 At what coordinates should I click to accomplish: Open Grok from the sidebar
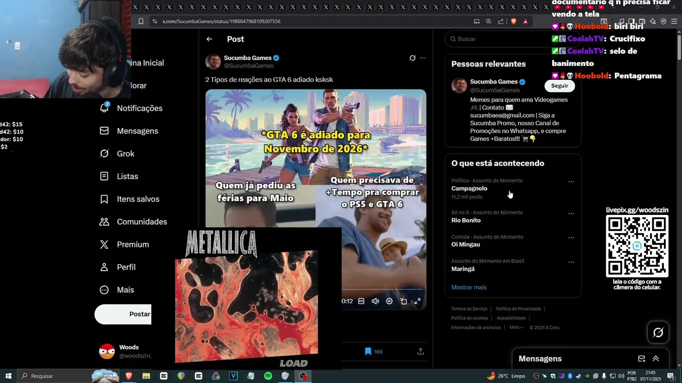click(x=117, y=154)
